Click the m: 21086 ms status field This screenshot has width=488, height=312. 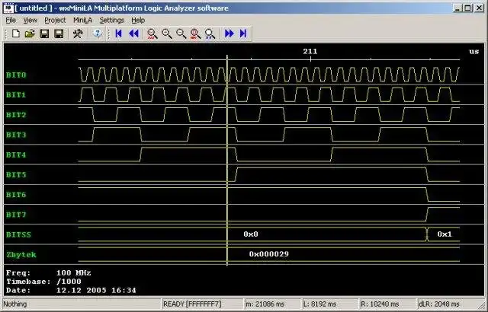point(273,304)
